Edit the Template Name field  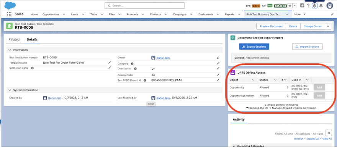coord(110,63)
